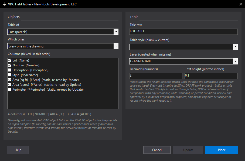
Task: Click the 'Table style (blank = current)' label
Action: pyautogui.click(x=149, y=40)
